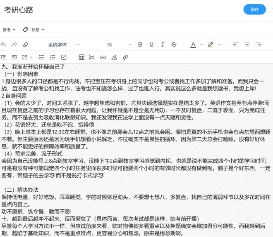Center align the text

point(247,45)
